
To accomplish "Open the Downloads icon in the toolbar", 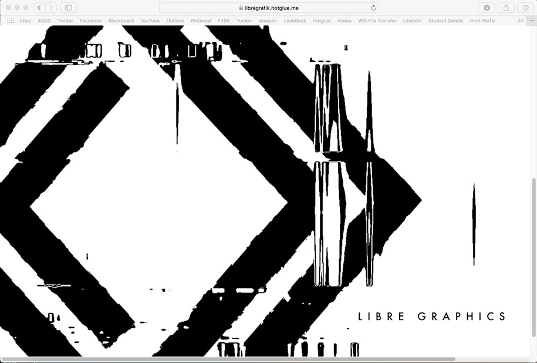I will pyautogui.click(x=487, y=8).
